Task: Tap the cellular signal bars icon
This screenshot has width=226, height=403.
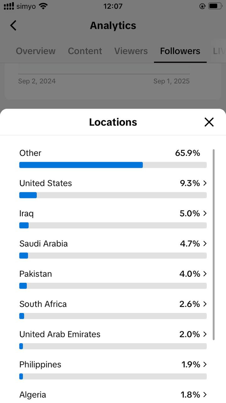Action: pyautogui.click(x=9, y=6)
